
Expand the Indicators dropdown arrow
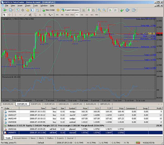tap(123, 10)
